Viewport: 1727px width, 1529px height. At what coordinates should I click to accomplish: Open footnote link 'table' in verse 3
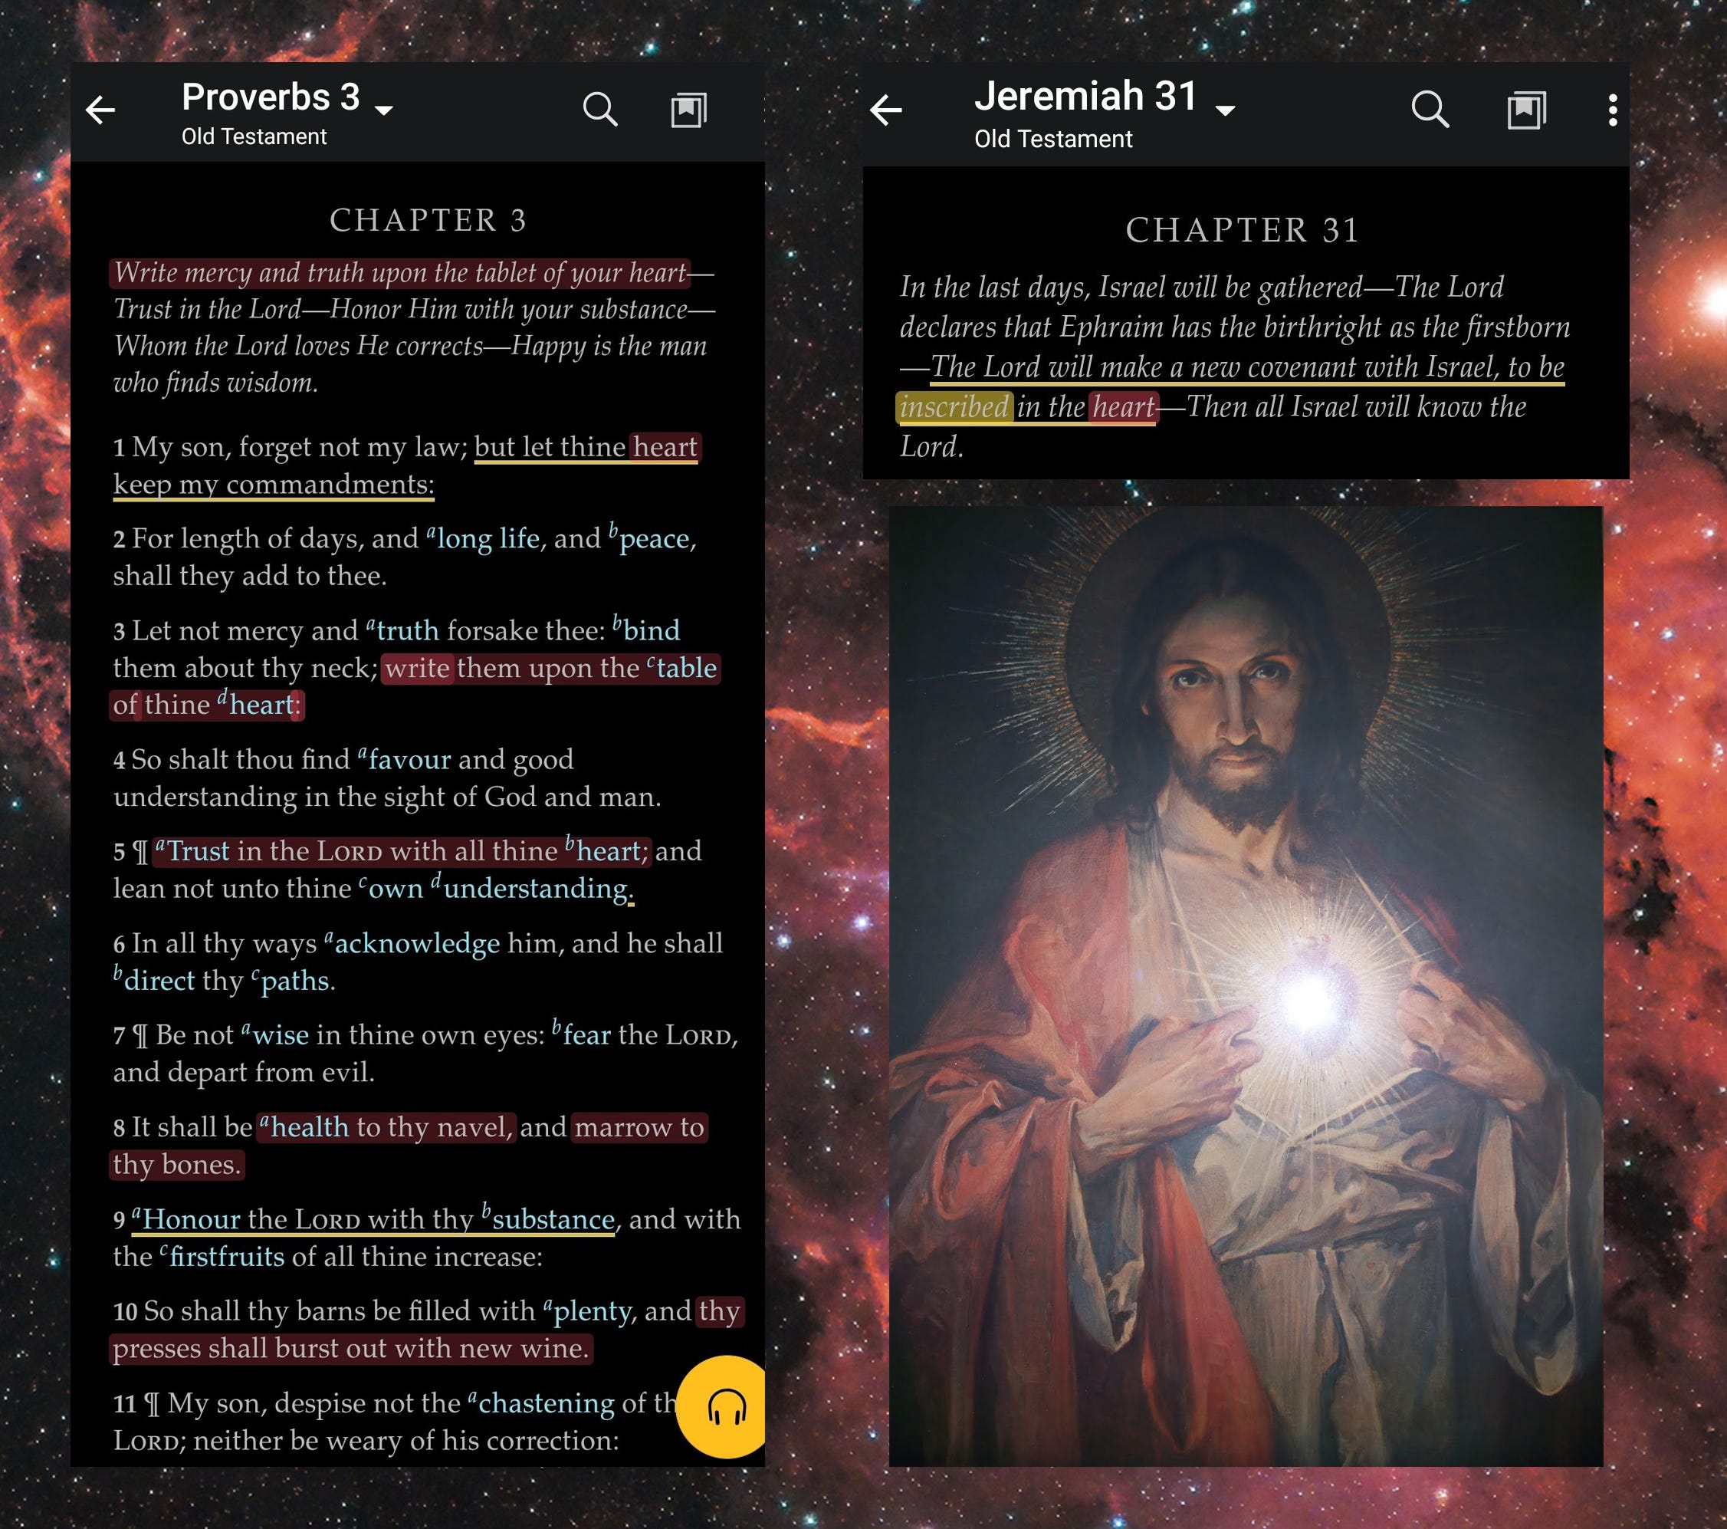[682, 668]
